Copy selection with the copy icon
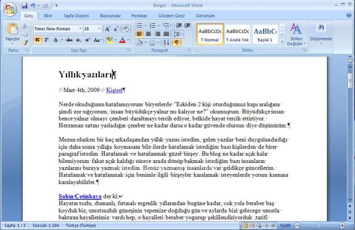The height and width of the screenshot is (230, 355). [25, 34]
